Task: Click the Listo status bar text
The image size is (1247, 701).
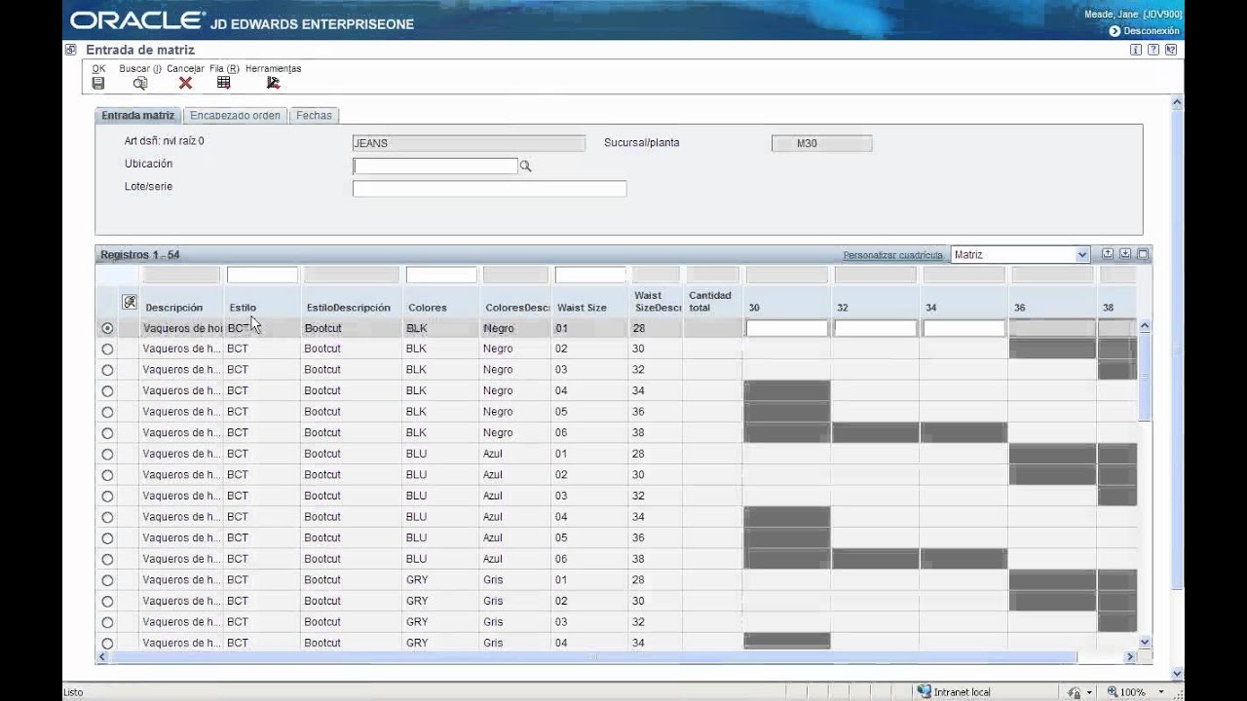Action: [73, 692]
